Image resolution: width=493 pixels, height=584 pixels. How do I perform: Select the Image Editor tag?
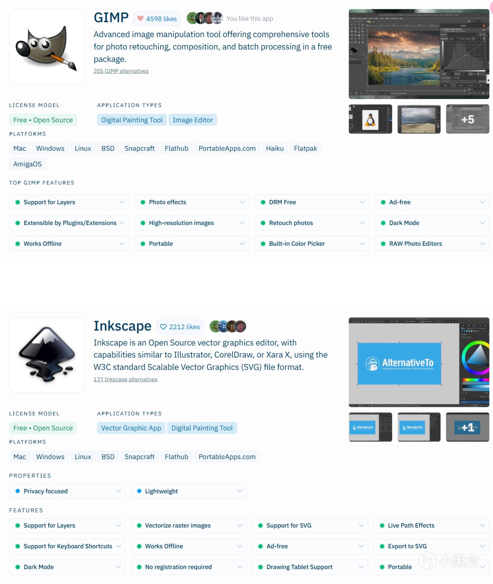tap(193, 120)
